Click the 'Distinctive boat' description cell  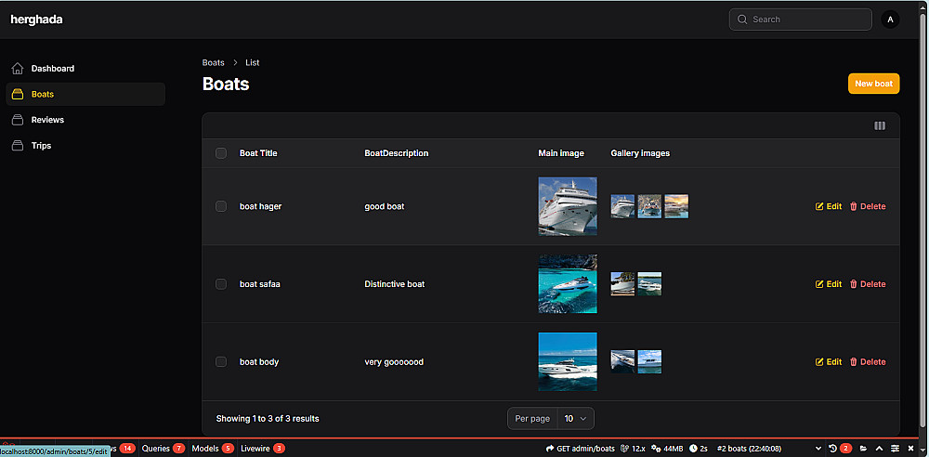tap(395, 284)
